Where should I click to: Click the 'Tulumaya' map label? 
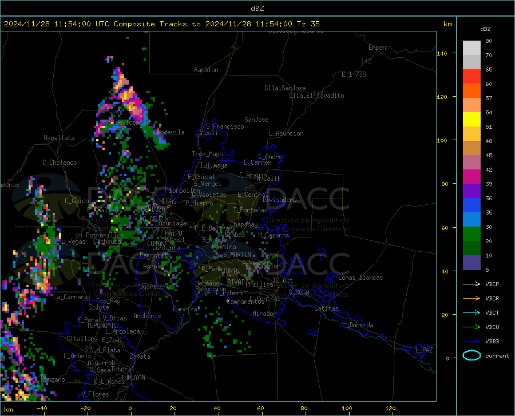214,165
